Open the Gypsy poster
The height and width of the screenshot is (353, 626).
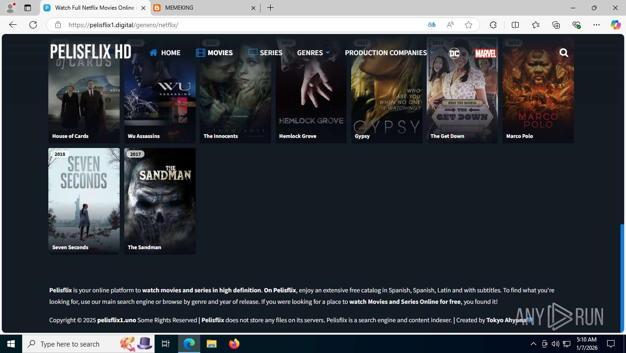(387, 91)
